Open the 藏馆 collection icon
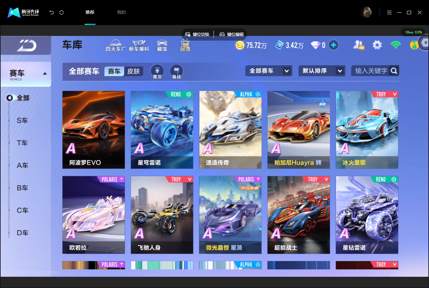 coord(162,46)
